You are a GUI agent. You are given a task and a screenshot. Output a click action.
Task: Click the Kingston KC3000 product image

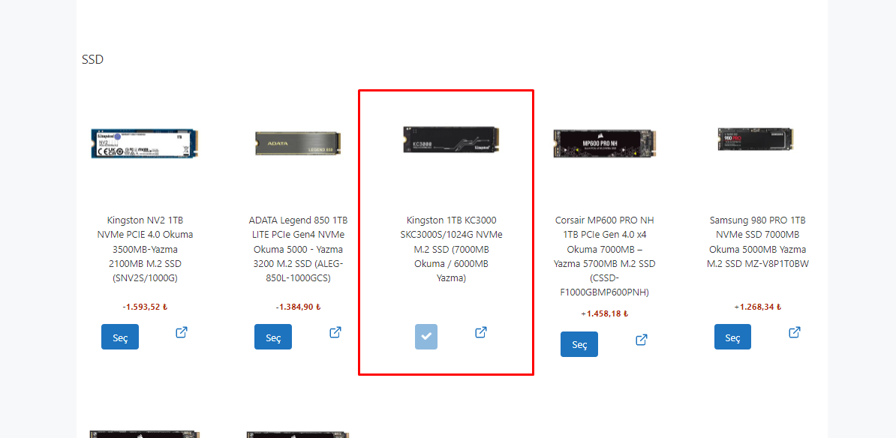(x=452, y=140)
